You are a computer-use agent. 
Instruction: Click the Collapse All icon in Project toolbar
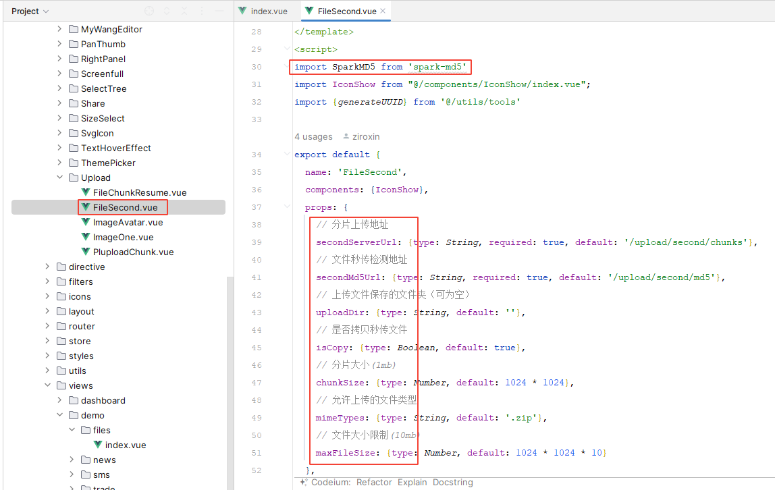coord(184,11)
